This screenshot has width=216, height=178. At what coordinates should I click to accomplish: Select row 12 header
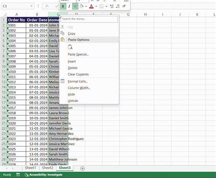[4, 77]
